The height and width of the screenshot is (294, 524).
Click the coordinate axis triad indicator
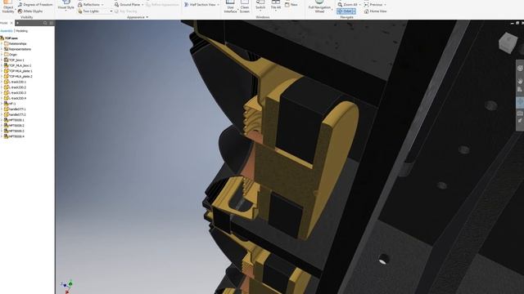67,287
